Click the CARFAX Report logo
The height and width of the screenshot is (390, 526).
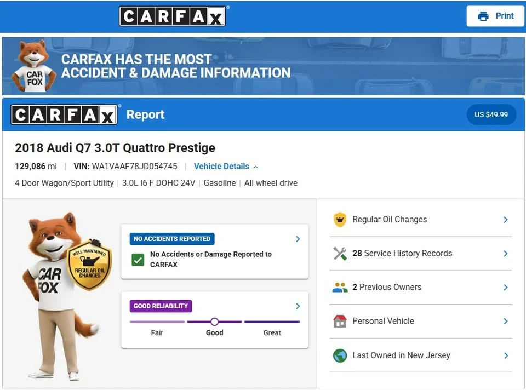click(x=64, y=114)
